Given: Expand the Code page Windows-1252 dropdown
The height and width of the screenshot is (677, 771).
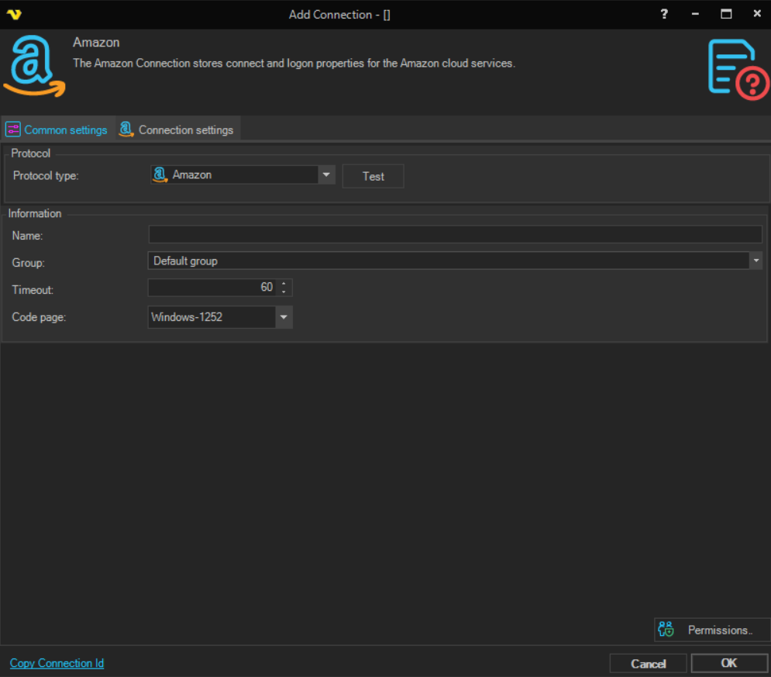Looking at the screenshot, I should (x=284, y=317).
